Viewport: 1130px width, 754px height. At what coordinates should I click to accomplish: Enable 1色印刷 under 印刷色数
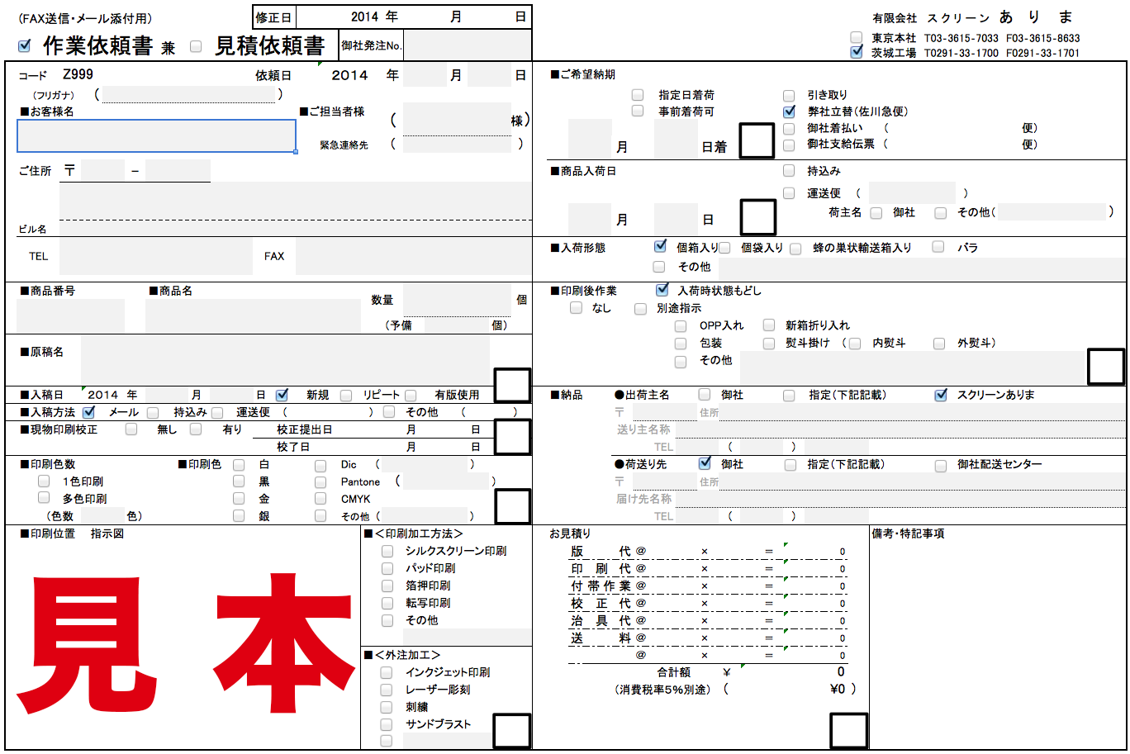[x=41, y=481]
